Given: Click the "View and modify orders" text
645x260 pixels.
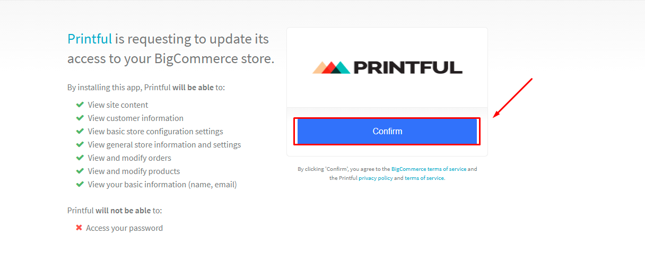Looking at the screenshot, I should click(129, 158).
